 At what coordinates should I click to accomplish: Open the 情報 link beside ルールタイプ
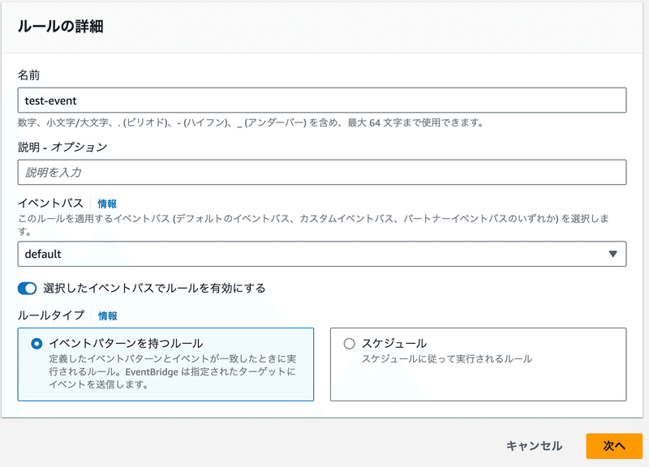108,316
